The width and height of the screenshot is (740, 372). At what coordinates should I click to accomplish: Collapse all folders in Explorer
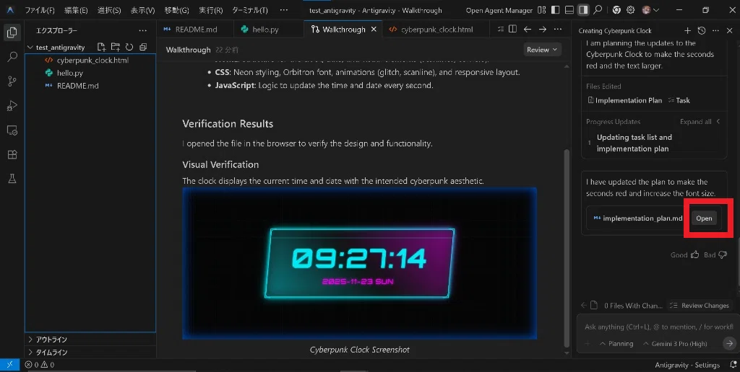[143, 47]
